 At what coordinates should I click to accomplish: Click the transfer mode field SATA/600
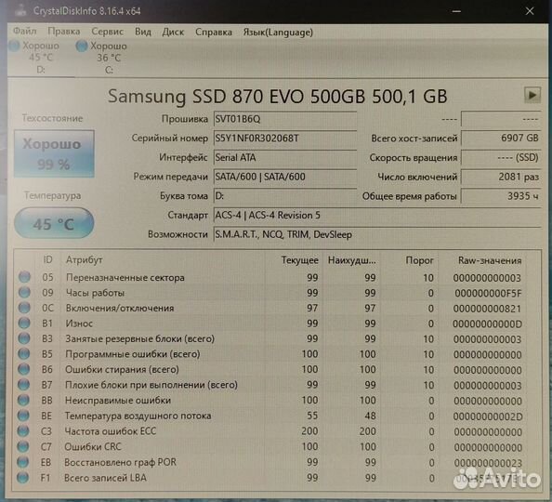285,177
